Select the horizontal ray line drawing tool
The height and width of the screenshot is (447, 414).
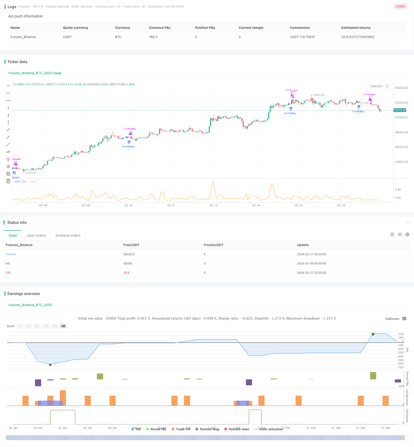point(8,93)
